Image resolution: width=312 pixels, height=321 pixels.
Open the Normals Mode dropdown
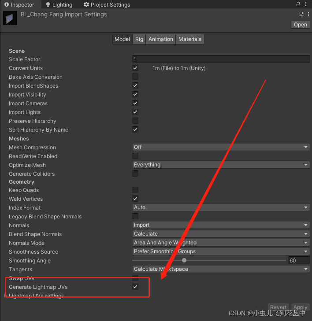(221, 243)
